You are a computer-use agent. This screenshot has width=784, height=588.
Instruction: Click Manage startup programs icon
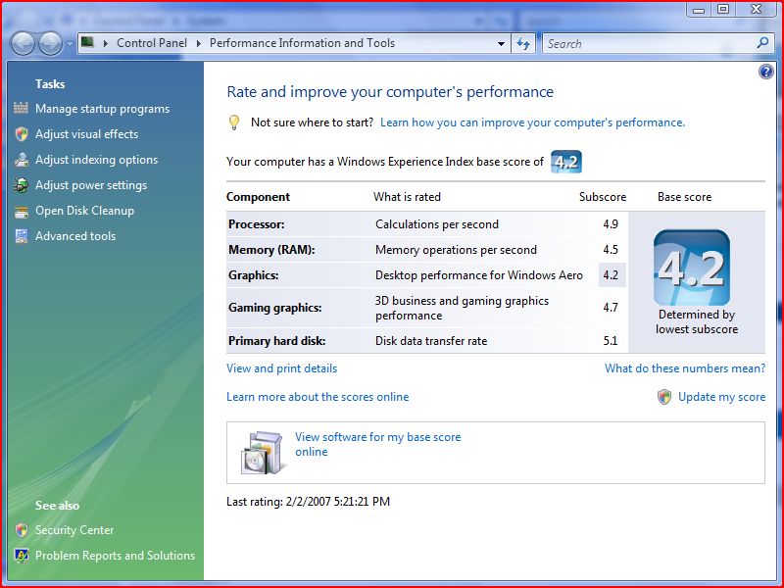click(x=21, y=108)
